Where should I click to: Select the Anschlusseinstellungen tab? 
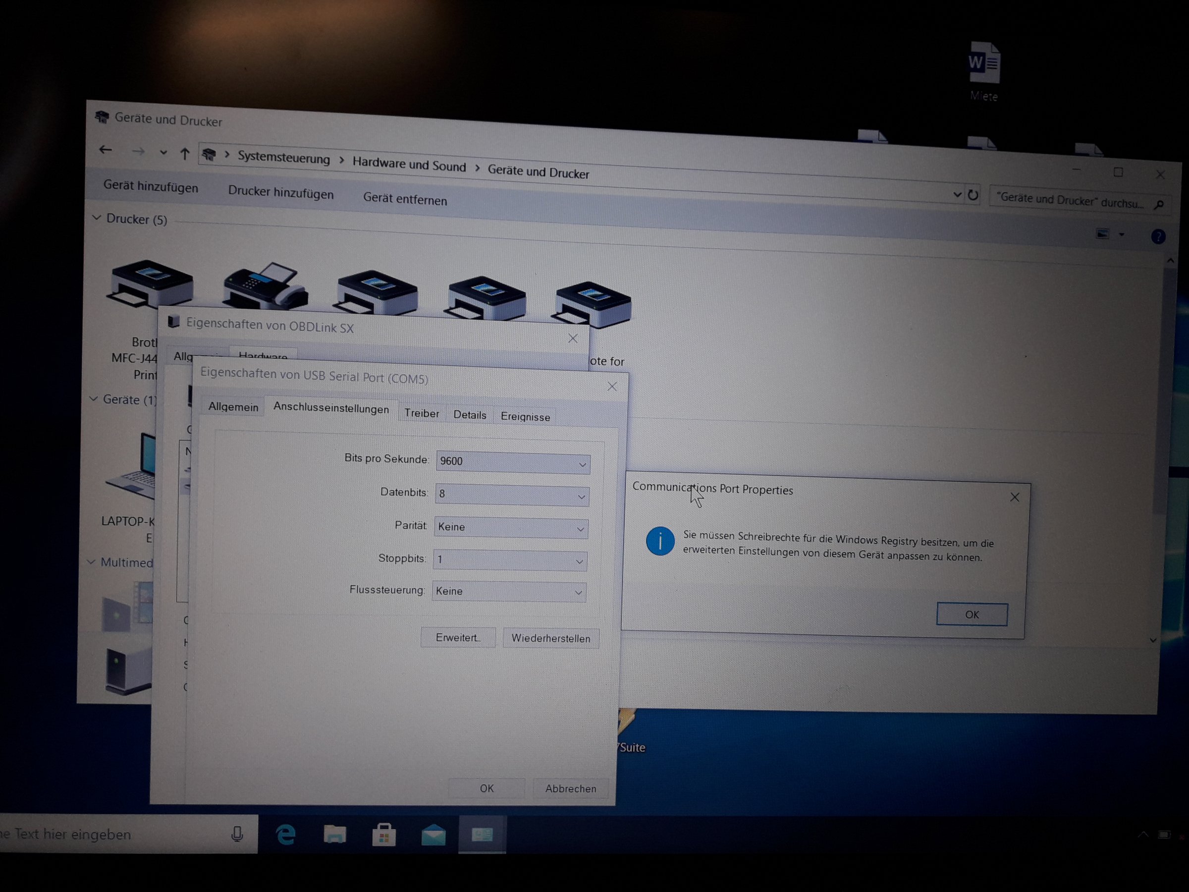coord(330,408)
